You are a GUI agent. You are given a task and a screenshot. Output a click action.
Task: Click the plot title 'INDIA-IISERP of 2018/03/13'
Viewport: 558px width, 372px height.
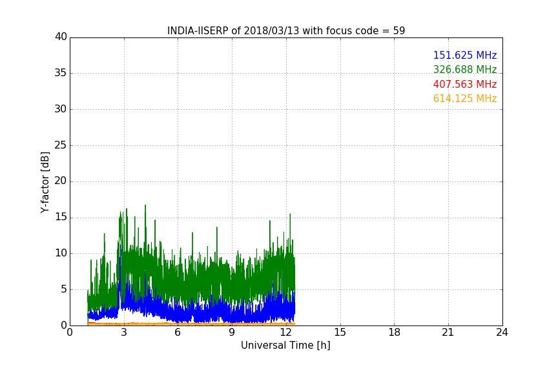[234, 31]
